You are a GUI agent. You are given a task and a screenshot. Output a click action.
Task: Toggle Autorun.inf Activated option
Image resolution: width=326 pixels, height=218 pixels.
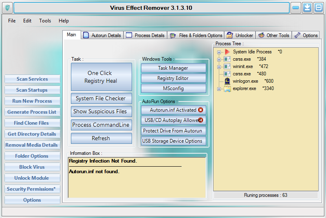pos(174,110)
